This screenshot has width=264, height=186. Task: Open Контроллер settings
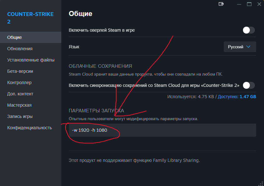click(19, 82)
